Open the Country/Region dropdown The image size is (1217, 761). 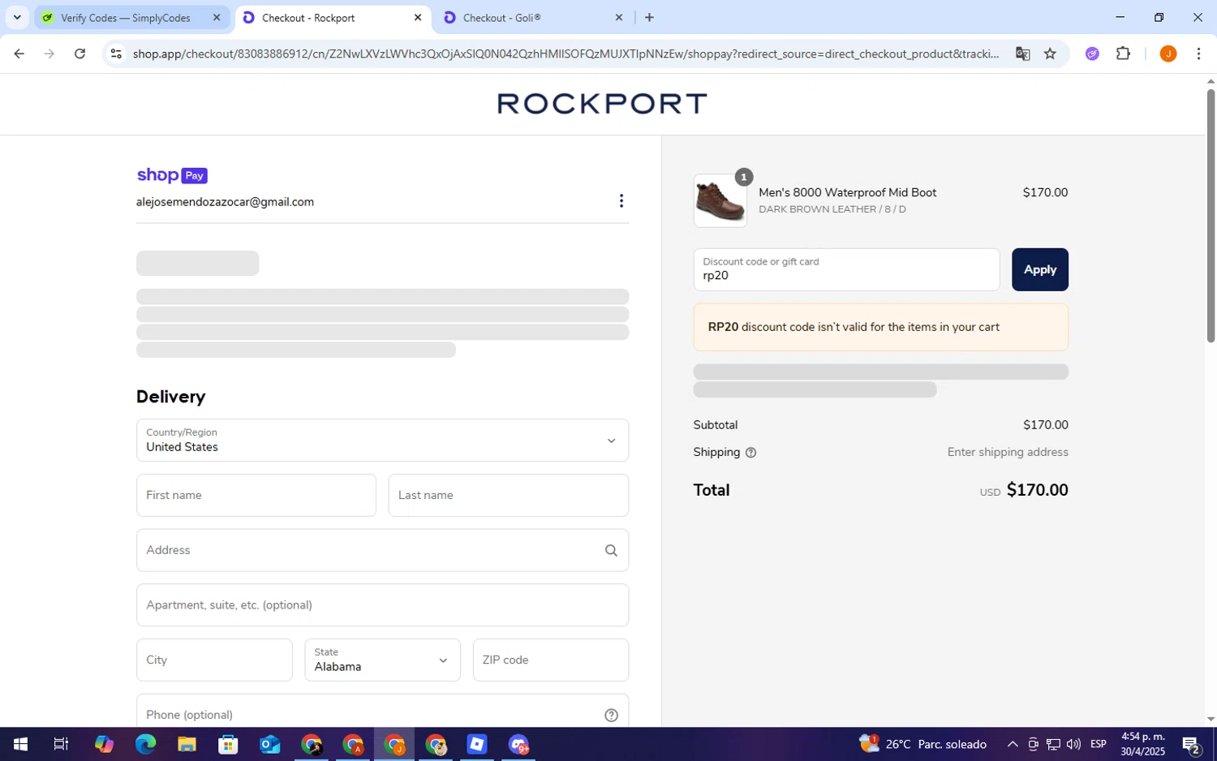pos(382,441)
